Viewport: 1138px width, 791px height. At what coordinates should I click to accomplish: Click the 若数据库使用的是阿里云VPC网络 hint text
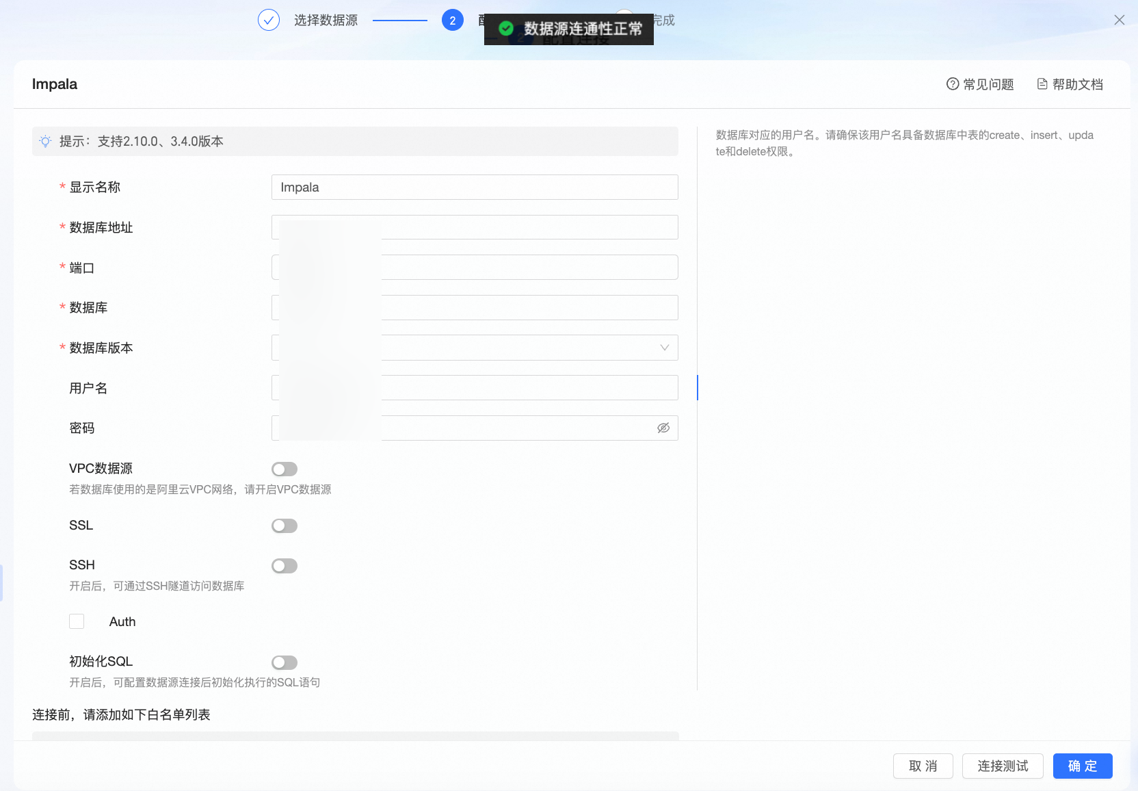coord(200,490)
